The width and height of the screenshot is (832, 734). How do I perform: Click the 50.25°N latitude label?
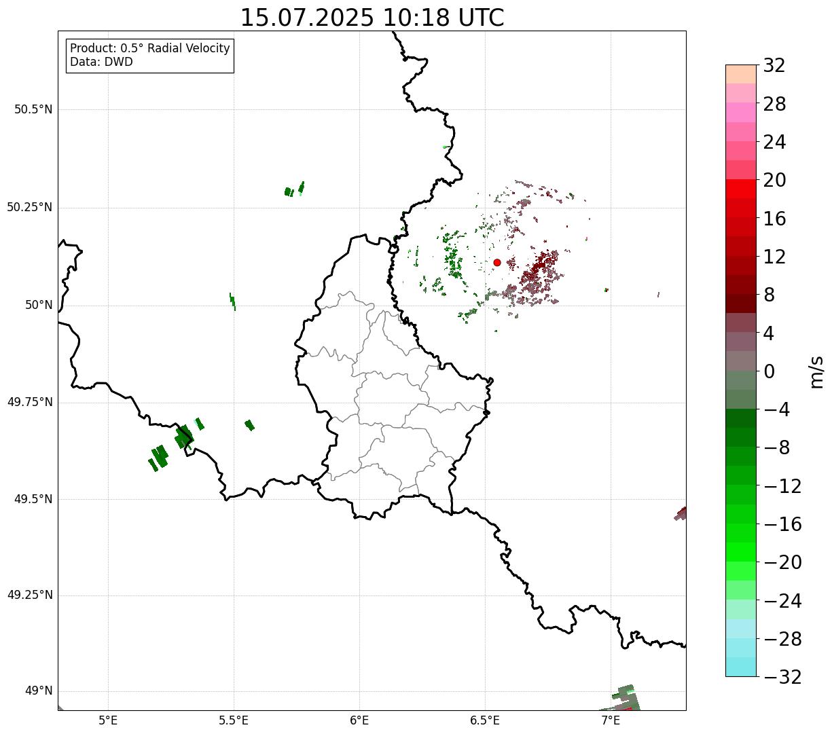tap(30, 207)
